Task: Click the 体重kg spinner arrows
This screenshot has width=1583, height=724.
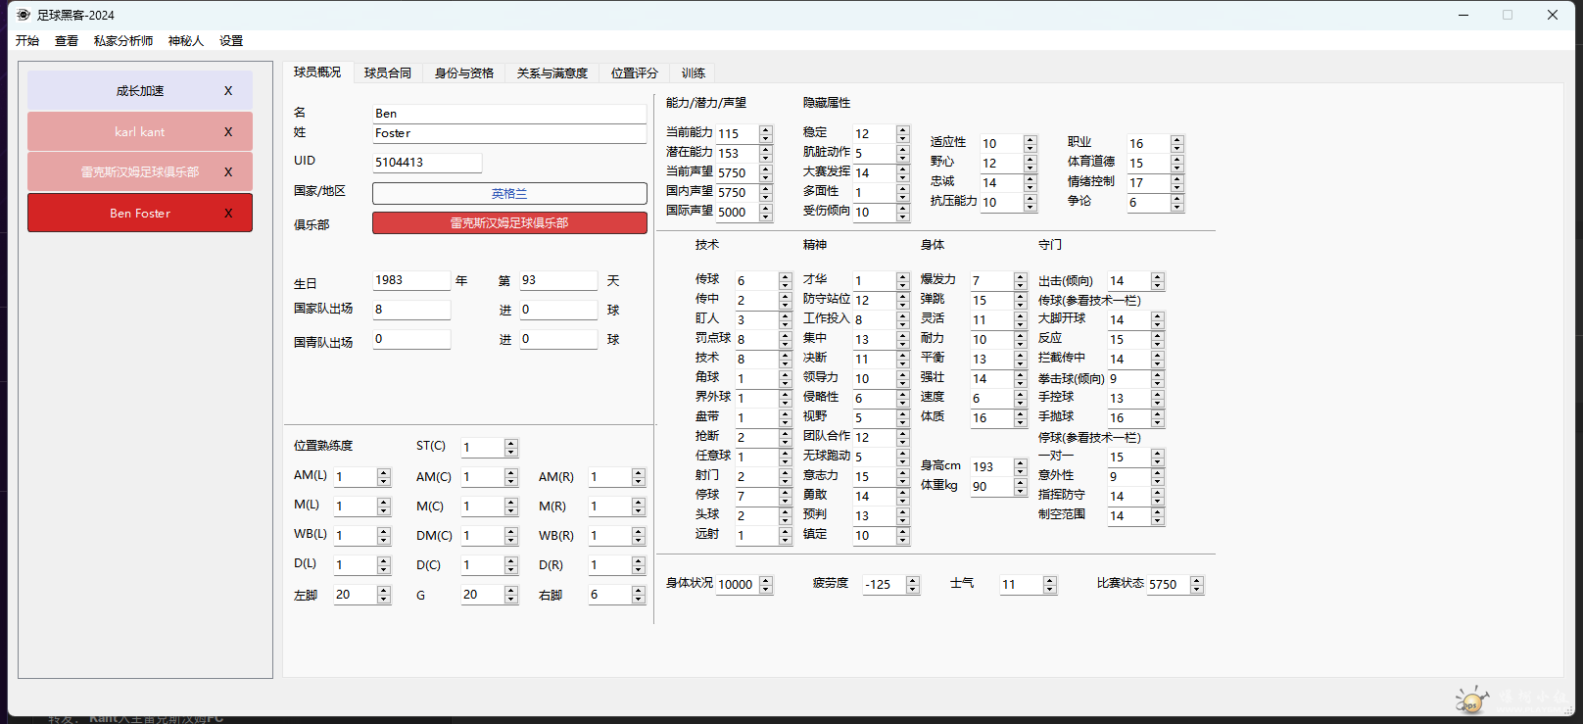Action: point(1021,486)
